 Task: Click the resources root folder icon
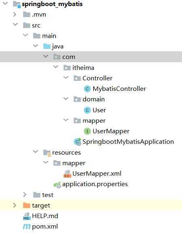tap(47, 153)
